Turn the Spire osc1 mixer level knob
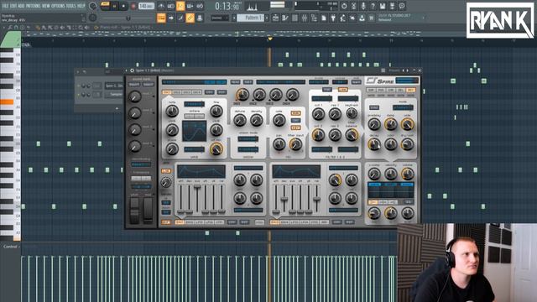The height and width of the screenshot is (302, 537). pyautogui.click(x=242, y=95)
